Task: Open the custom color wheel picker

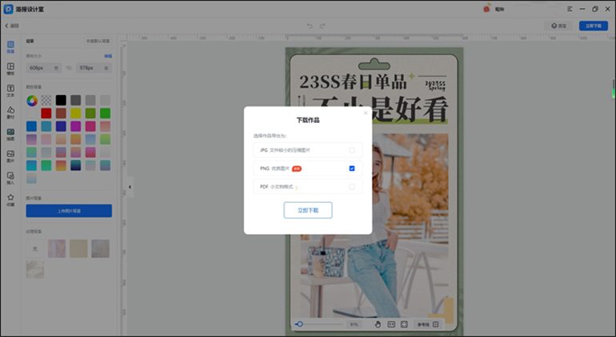Action: pyautogui.click(x=32, y=101)
